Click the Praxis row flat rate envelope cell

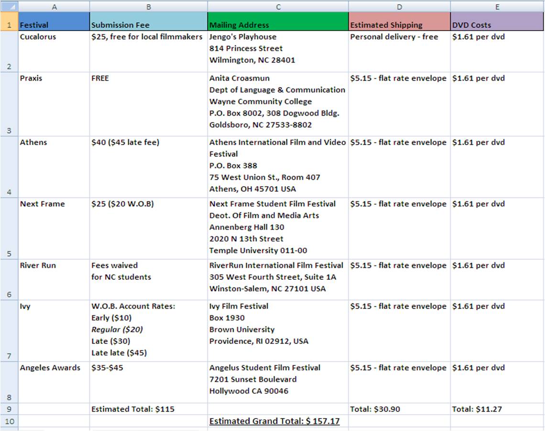pos(399,104)
